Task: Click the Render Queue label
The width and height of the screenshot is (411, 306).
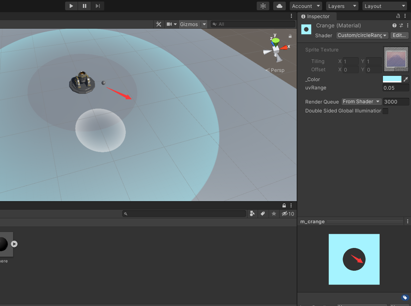Action: tap(322, 102)
